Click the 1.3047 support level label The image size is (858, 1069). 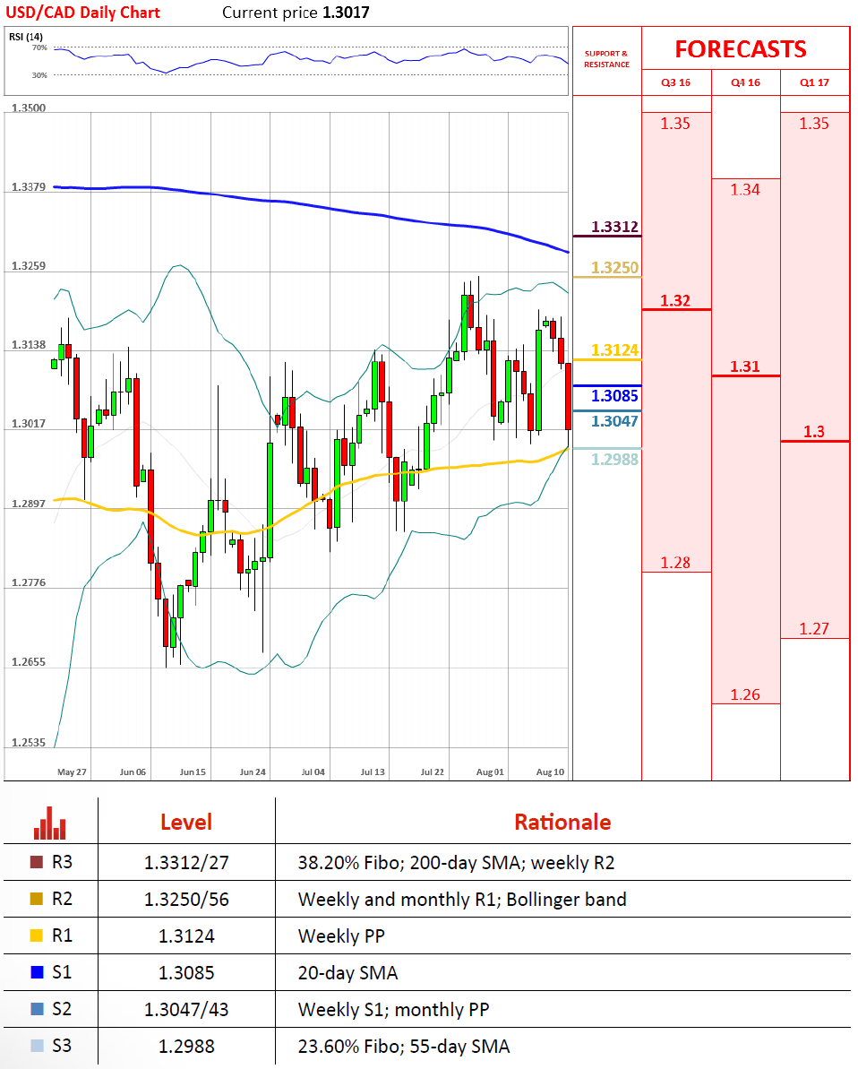pos(614,420)
